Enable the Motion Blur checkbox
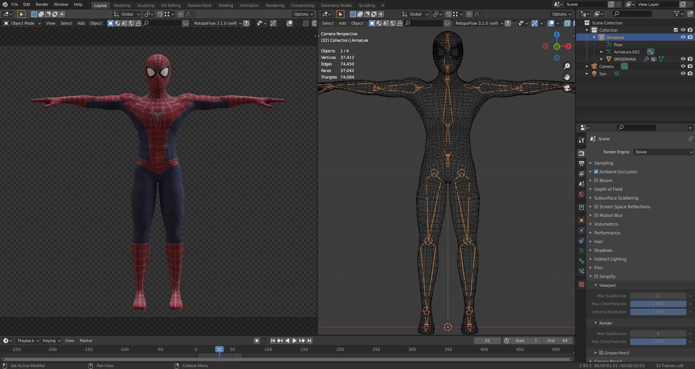 [x=596, y=215]
